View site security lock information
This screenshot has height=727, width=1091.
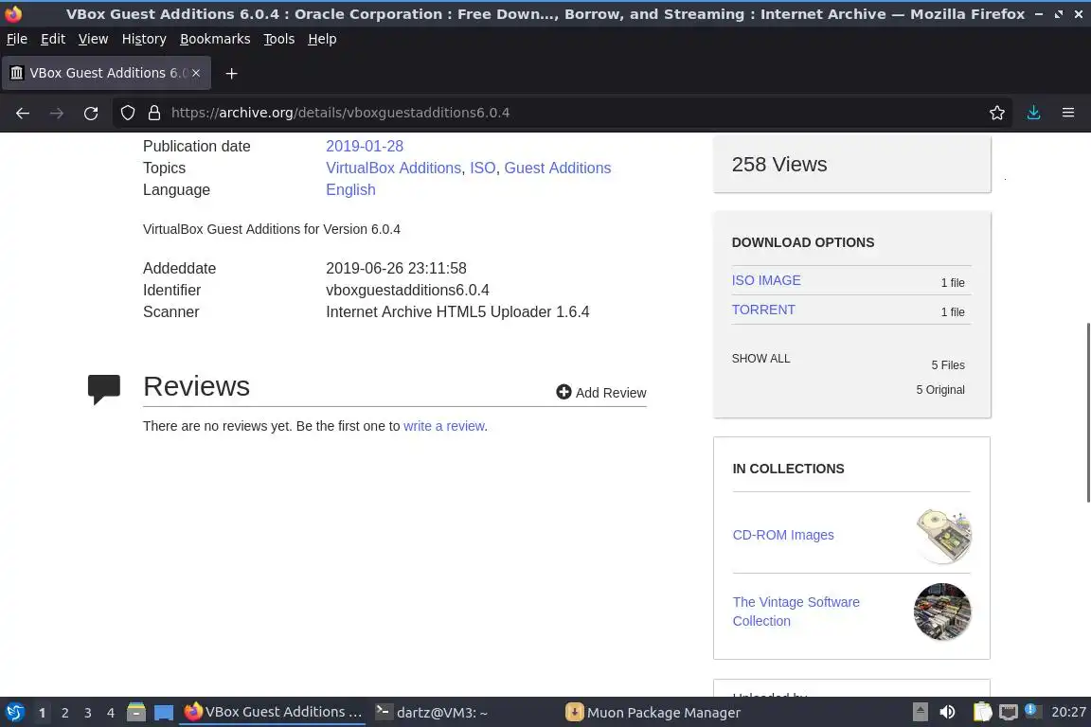(154, 113)
